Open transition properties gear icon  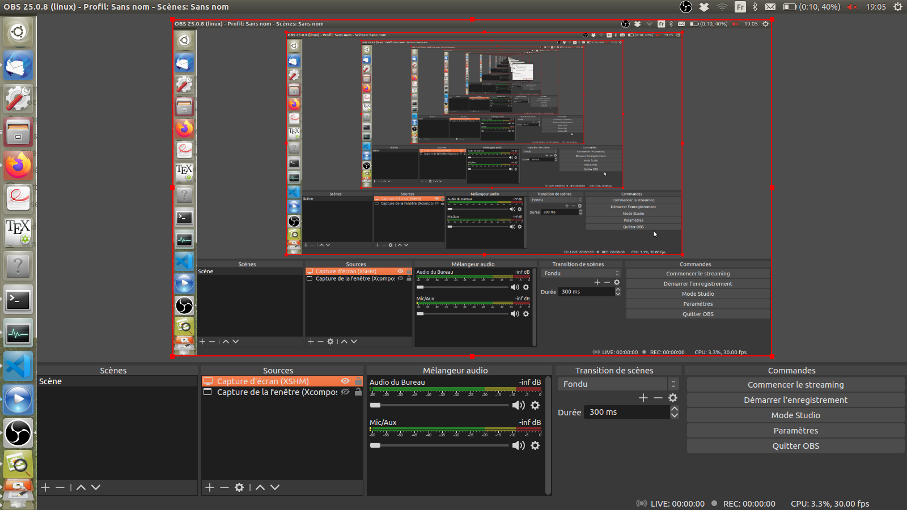(673, 398)
